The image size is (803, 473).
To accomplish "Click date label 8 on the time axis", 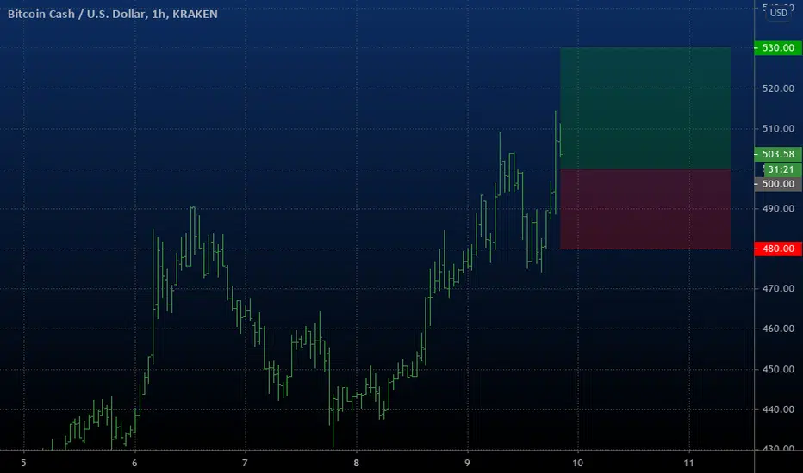I will point(357,463).
